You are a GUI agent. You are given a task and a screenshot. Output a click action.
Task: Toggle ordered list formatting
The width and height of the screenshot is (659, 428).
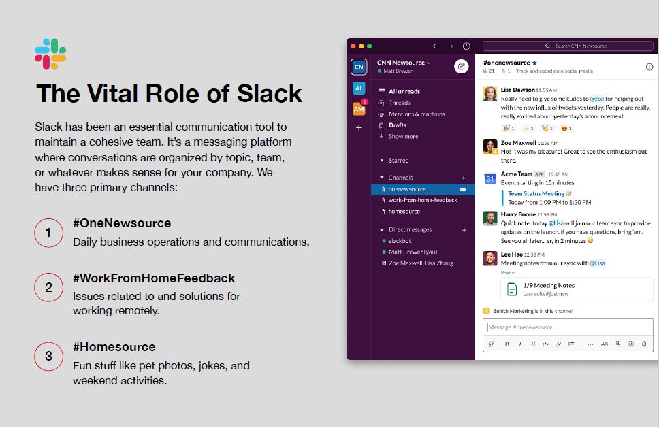[571, 344]
